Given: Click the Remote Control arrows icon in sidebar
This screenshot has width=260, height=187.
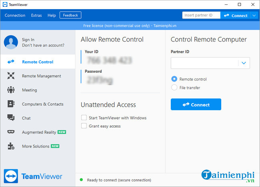Looking at the screenshot, I should [x=11, y=62].
